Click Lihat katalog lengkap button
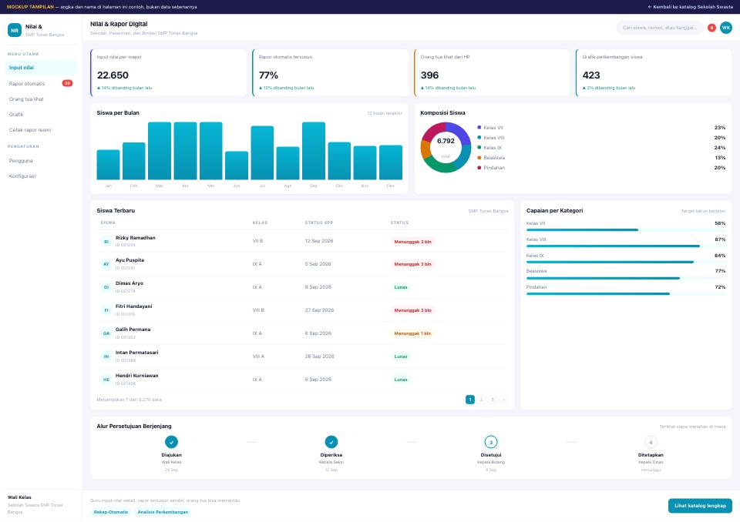This screenshot has width=740, height=522. point(700,506)
